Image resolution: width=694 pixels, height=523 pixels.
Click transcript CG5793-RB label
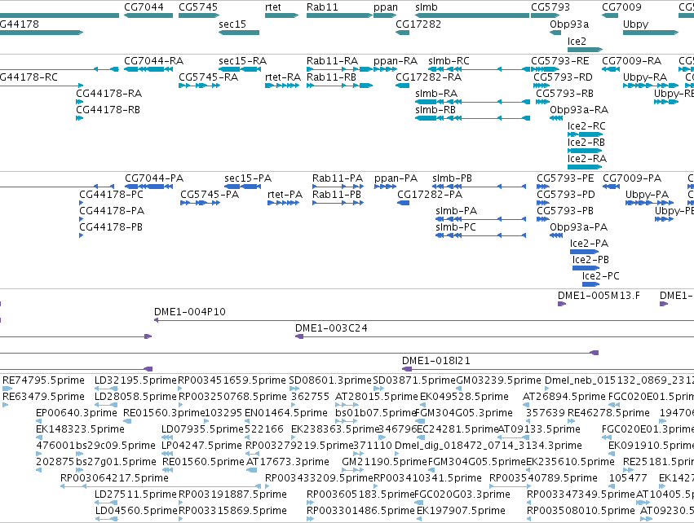point(565,94)
